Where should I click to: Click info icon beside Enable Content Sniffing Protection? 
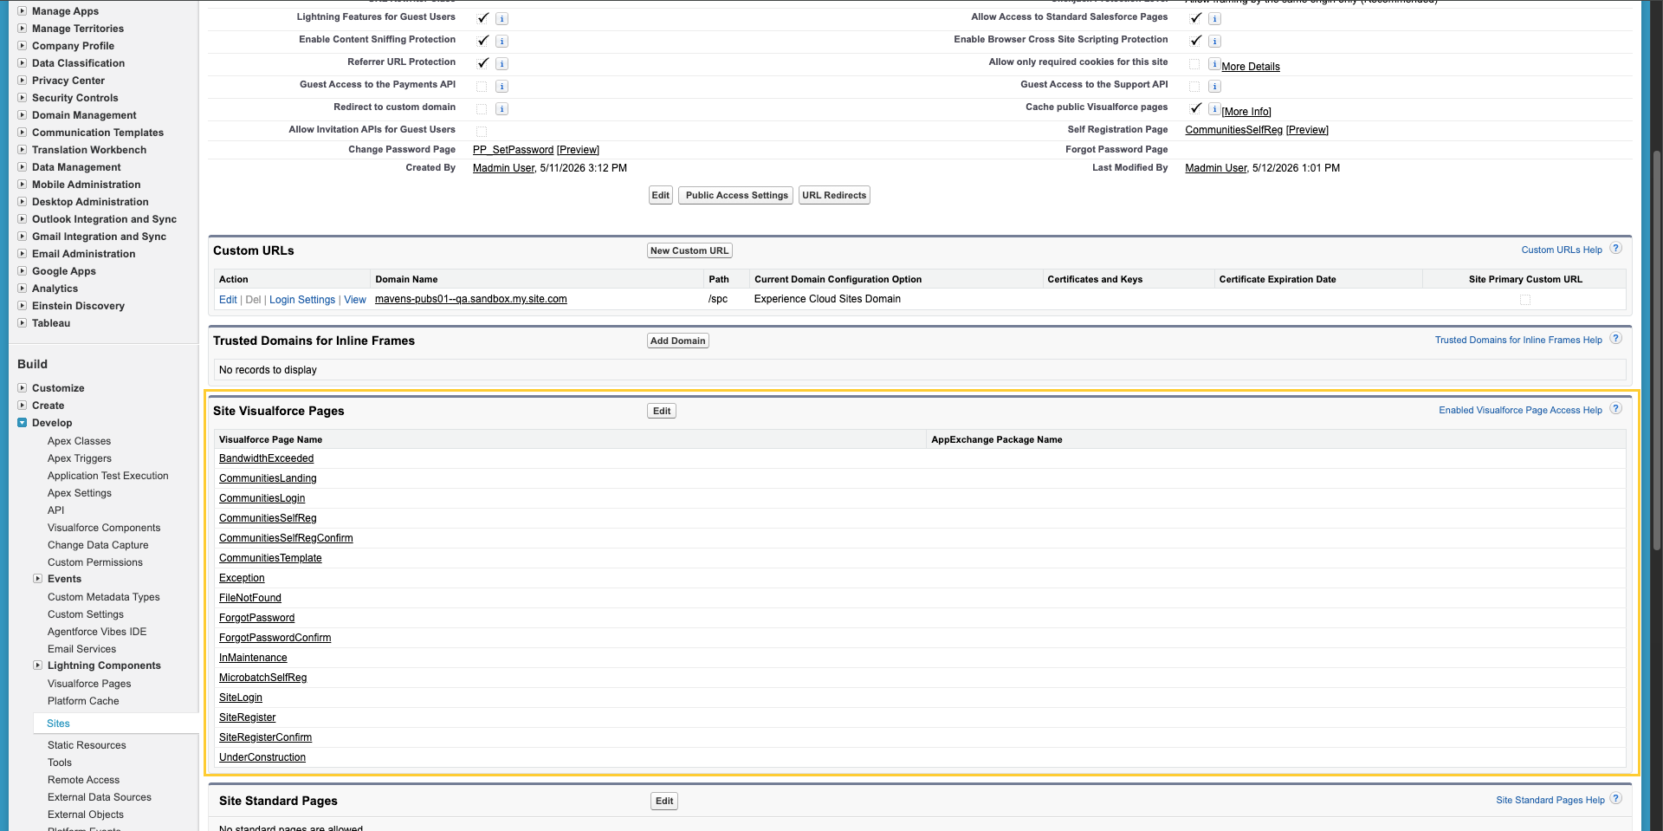click(x=501, y=41)
